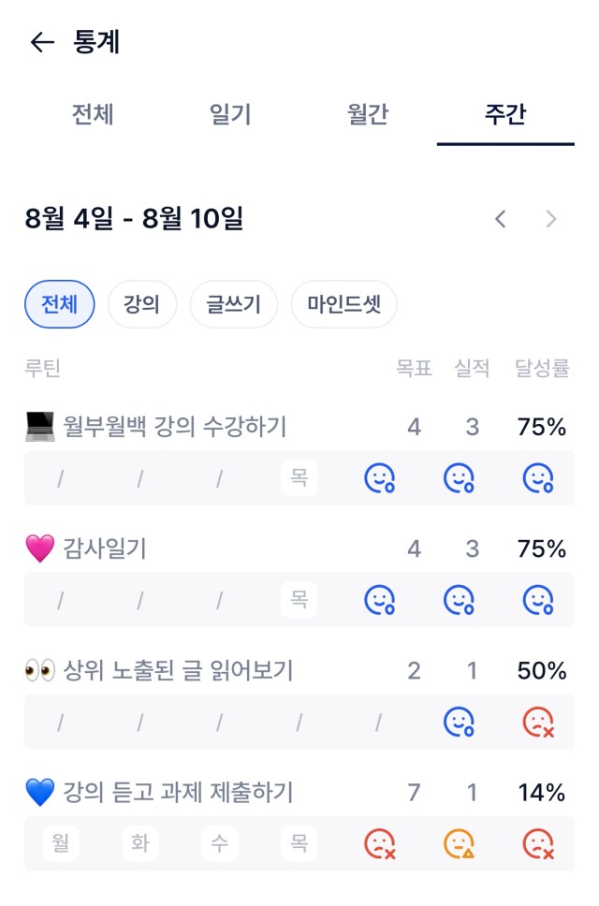Go to previous week with left chevron

click(x=500, y=219)
